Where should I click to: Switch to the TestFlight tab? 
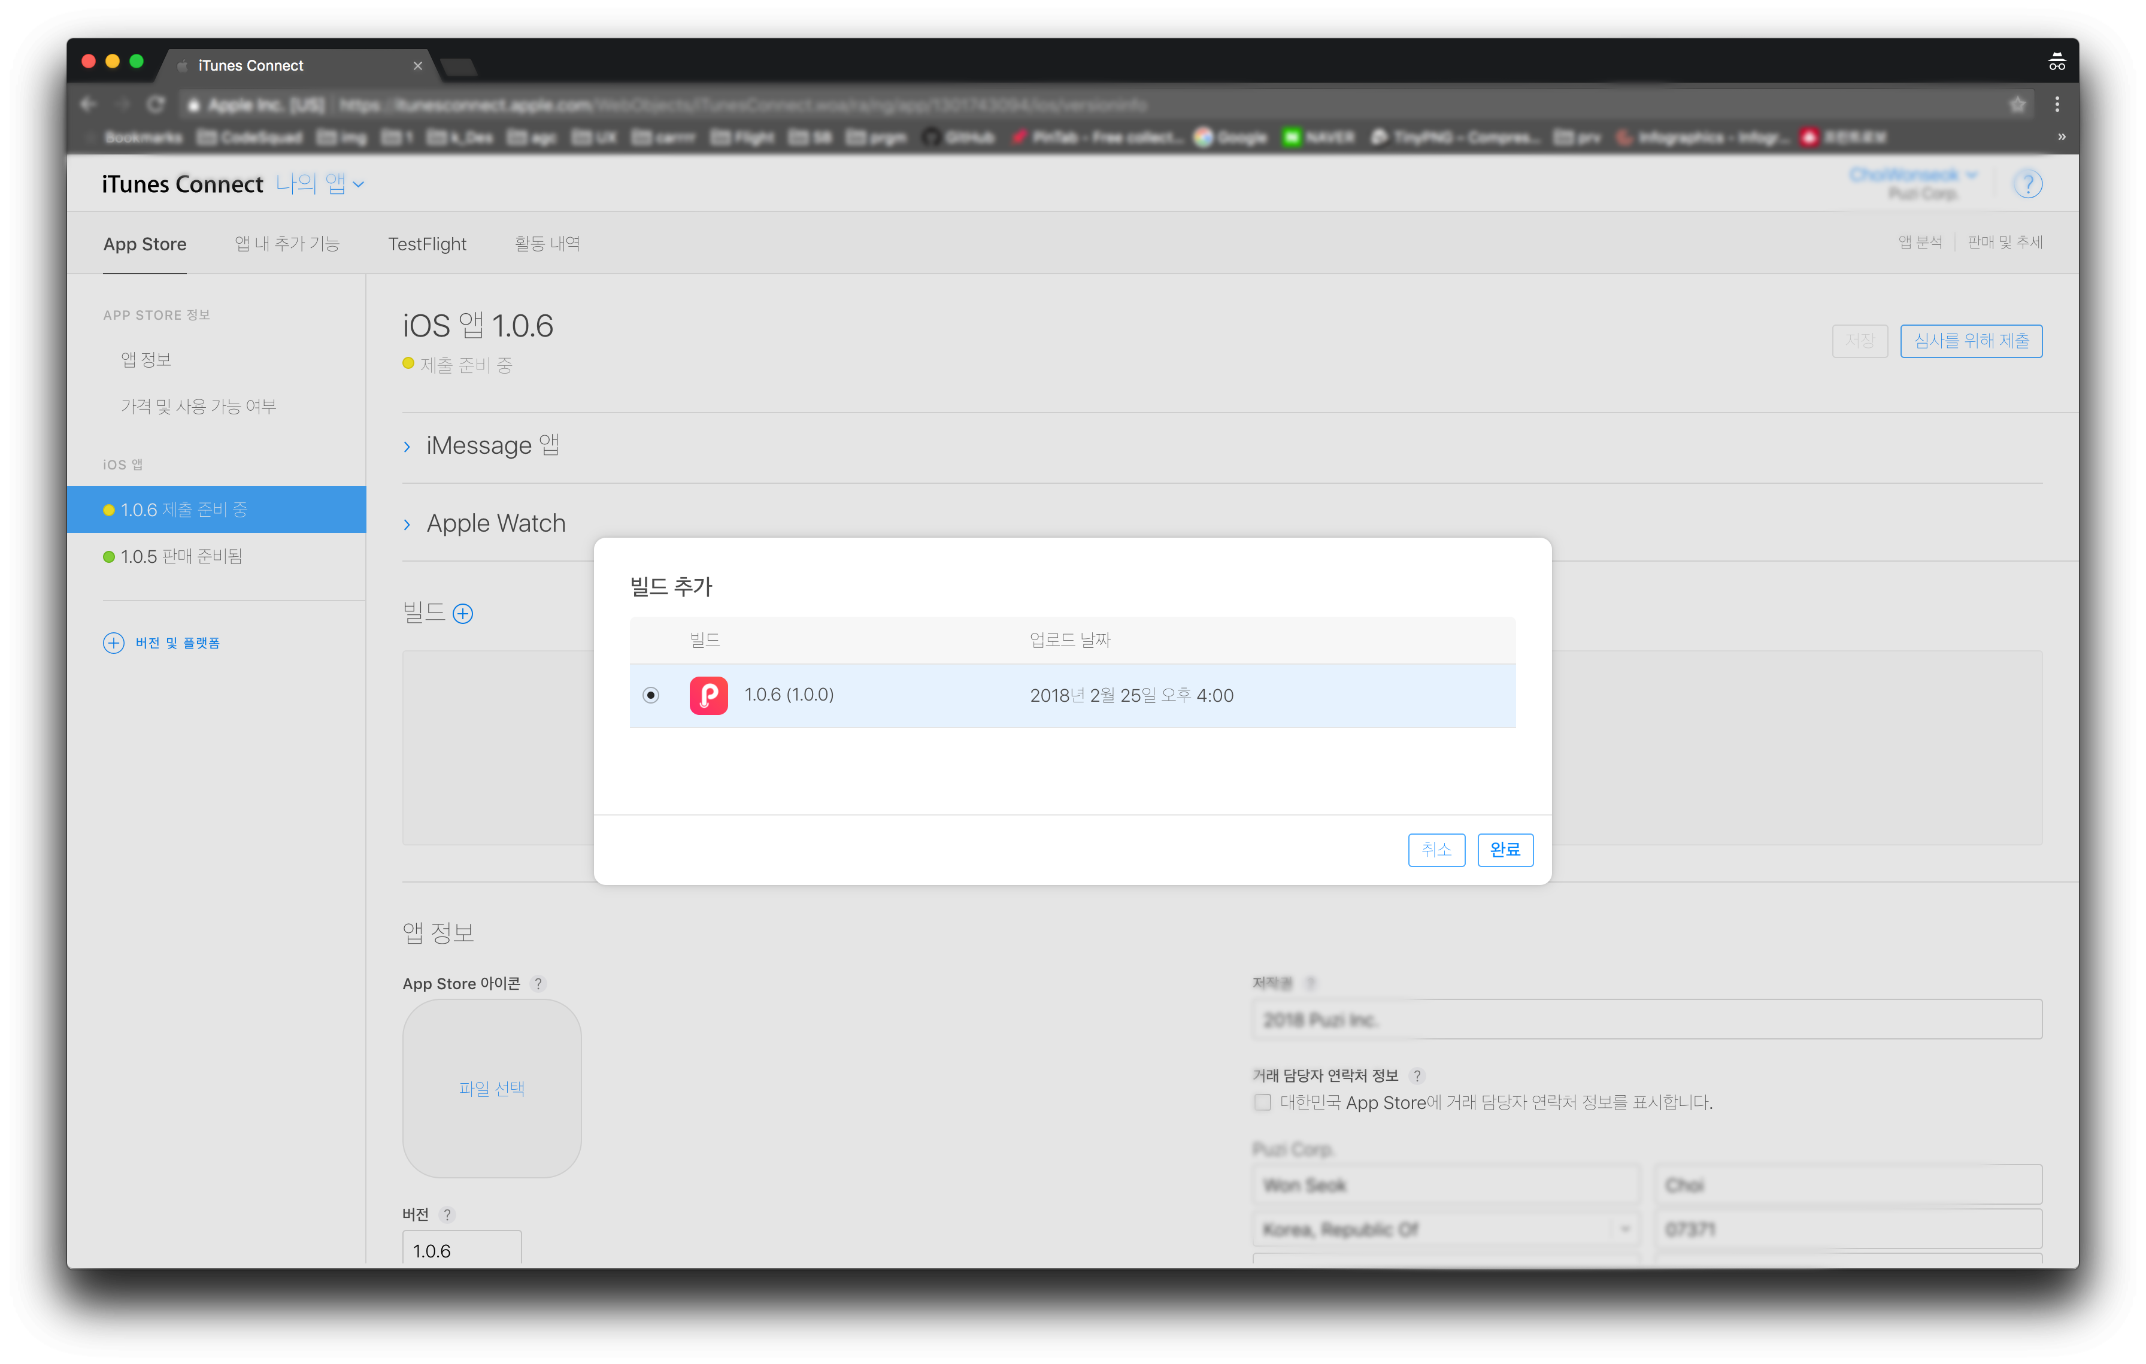pyautogui.click(x=427, y=244)
